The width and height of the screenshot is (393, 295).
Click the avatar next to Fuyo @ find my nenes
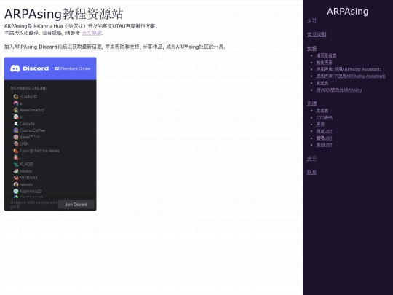(x=16, y=151)
